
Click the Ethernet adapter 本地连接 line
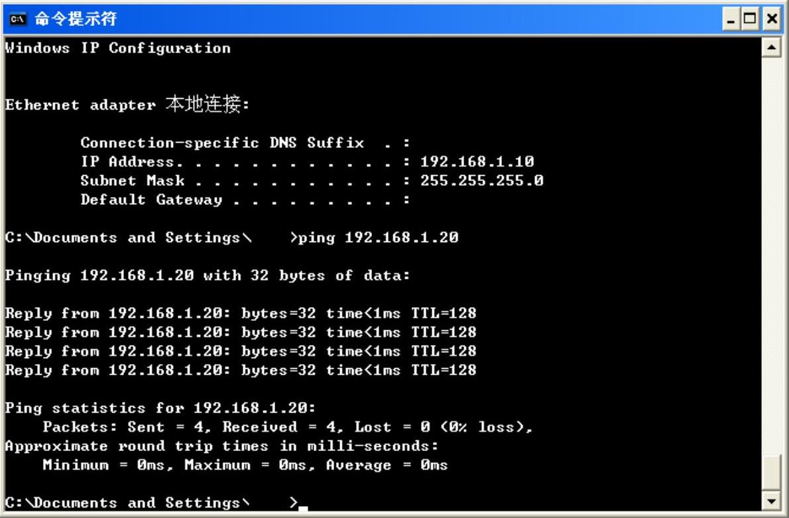point(127,104)
